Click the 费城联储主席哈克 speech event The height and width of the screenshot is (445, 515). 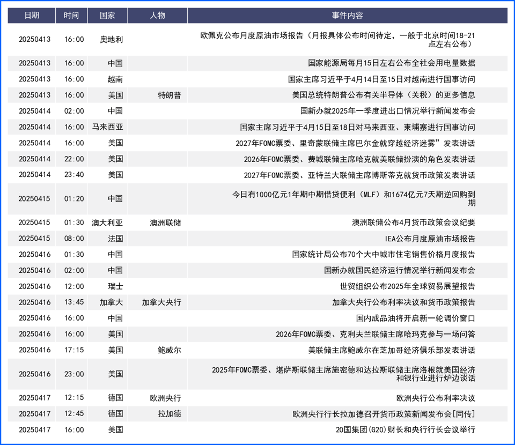tap(359, 159)
